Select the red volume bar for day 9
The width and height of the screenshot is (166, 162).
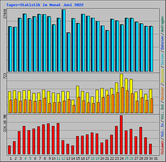pos(48,139)
